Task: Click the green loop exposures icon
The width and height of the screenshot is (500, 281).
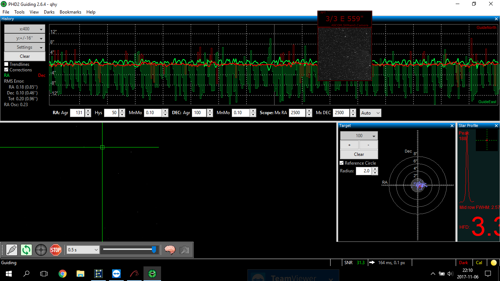Action: [26, 250]
